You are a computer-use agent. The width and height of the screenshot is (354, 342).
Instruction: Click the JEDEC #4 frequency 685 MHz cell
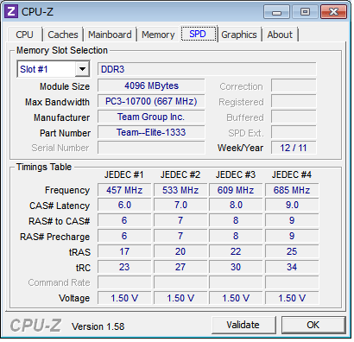(292, 190)
